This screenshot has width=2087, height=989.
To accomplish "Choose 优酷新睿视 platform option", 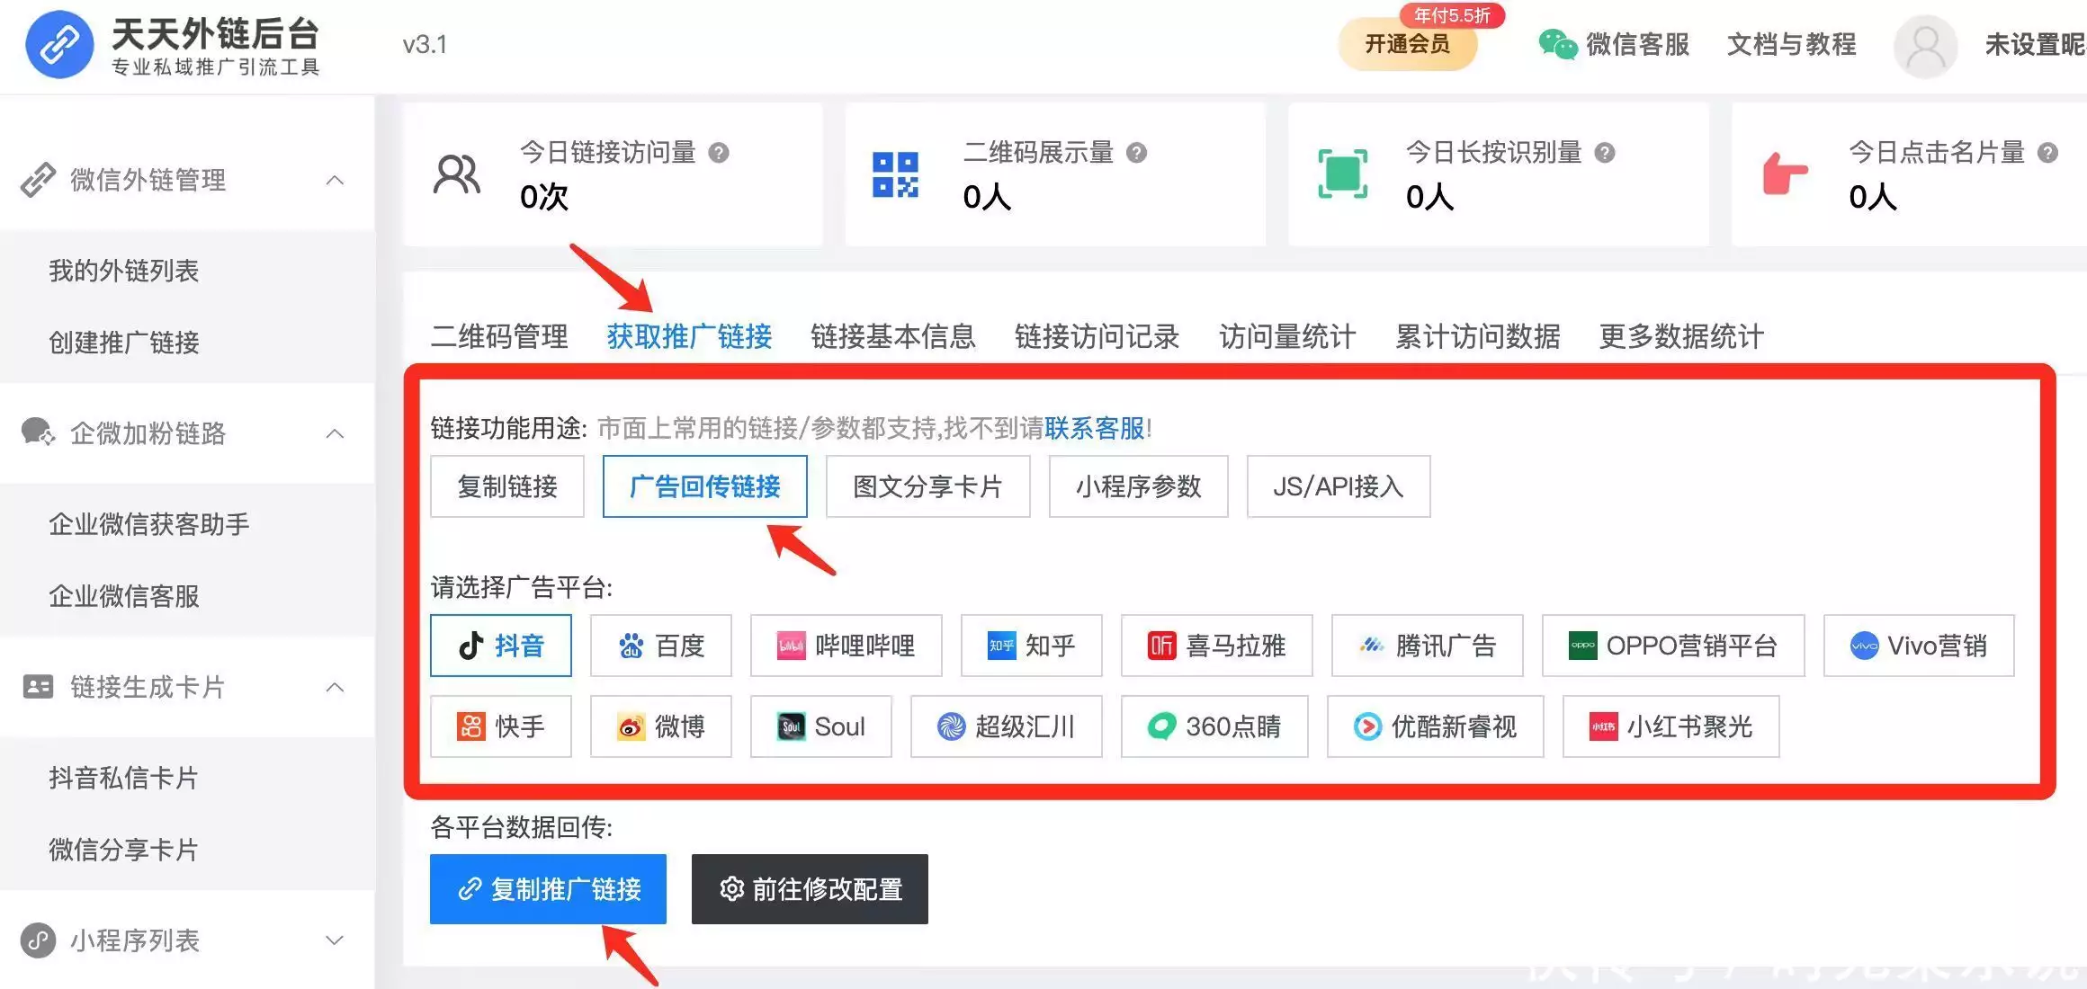I will 1435,726.
